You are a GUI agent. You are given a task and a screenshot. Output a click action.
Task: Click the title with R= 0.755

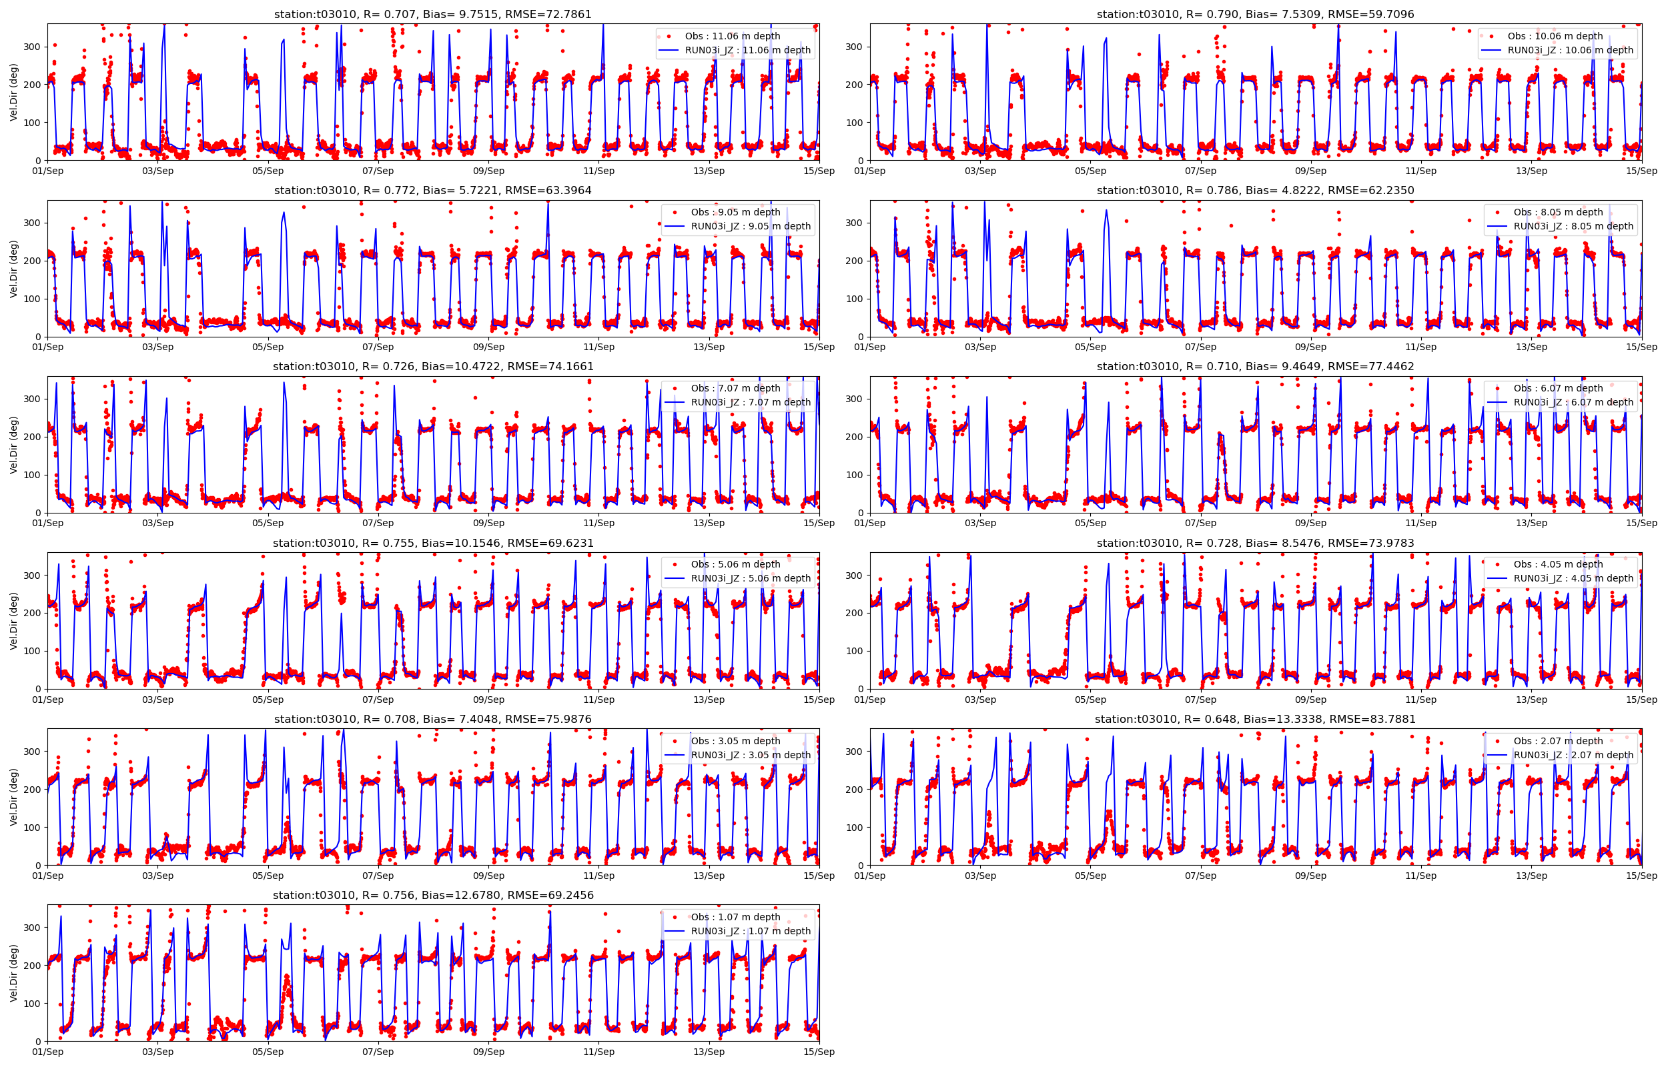432,543
